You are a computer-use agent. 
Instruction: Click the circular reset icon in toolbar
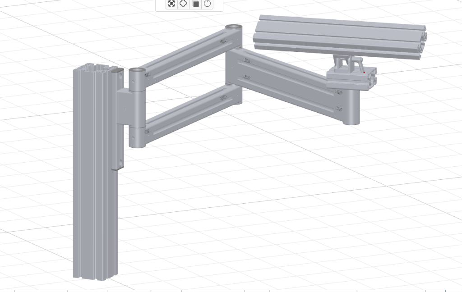click(207, 4)
